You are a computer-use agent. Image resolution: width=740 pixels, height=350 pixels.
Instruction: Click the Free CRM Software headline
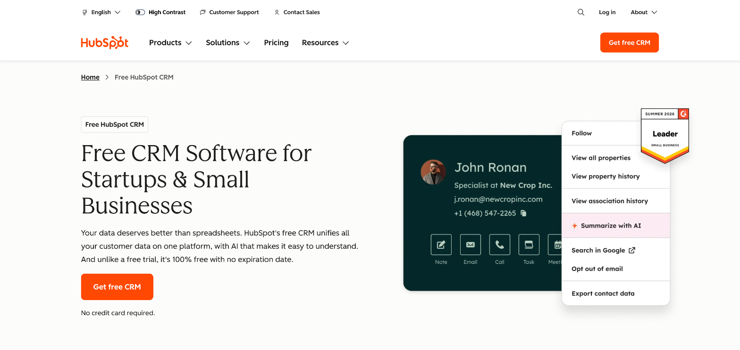(197, 179)
